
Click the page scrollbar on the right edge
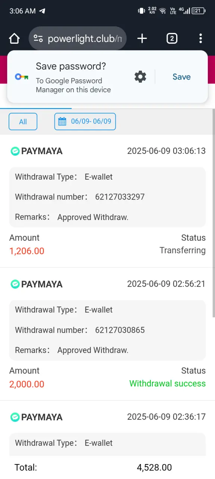pos(214,213)
